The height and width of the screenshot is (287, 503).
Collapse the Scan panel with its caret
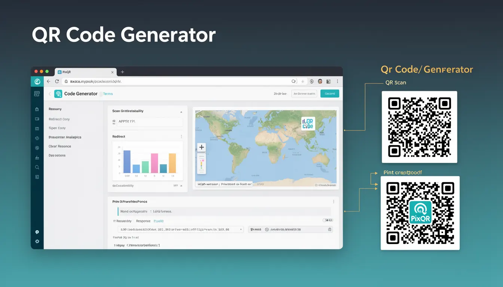[182, 112]
